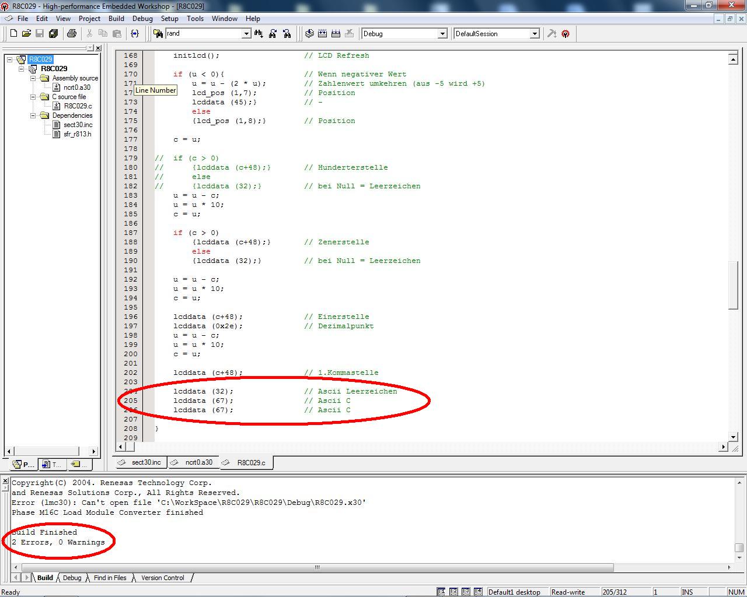
Task: Click the Find in Files binoculars icon
Action: (x=158, y=34)
